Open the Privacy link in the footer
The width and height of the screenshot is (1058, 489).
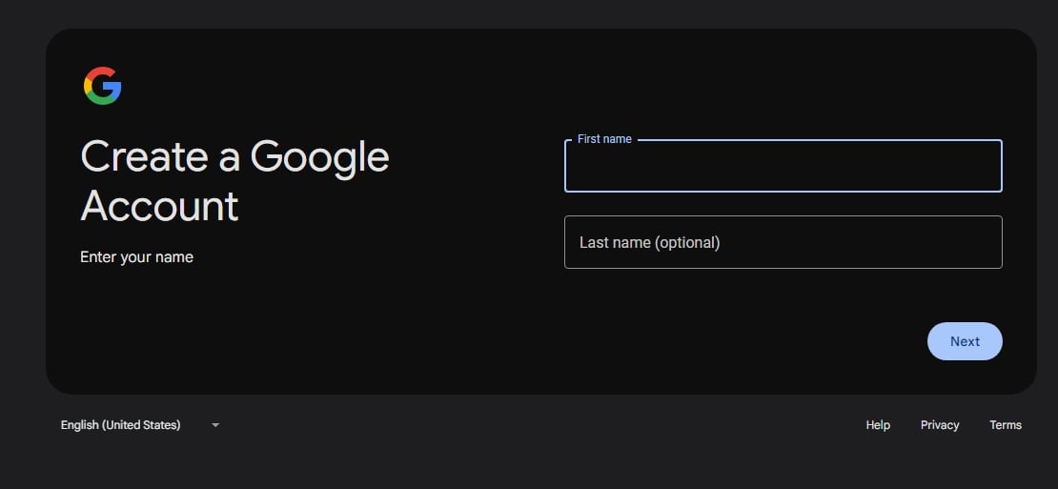click(x=940, y=425)
